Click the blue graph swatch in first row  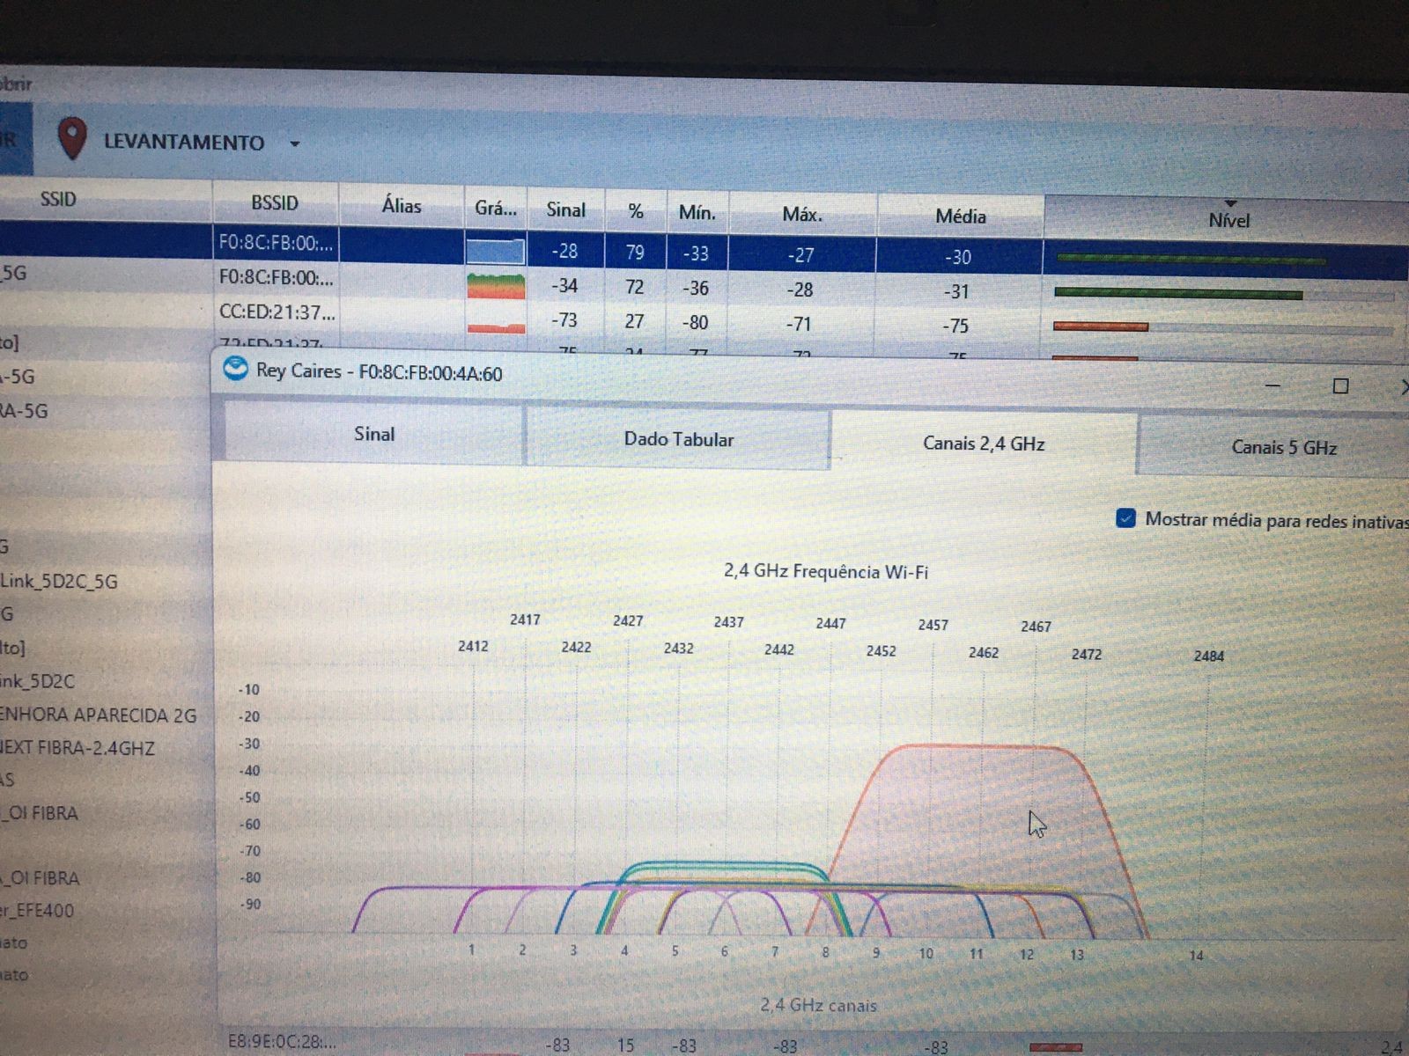point(495,251)
